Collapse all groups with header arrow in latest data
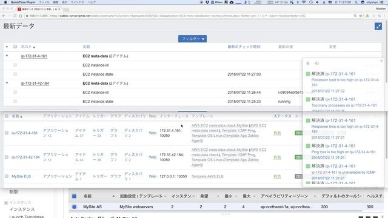This screenshot has width=388, height=218. tap(7, 47)
